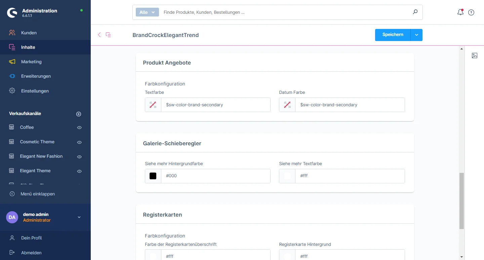Image resolution: width=484 pixels, height=260 pixels.
Task: Click the Speichern button
Action: coord(393,35)
